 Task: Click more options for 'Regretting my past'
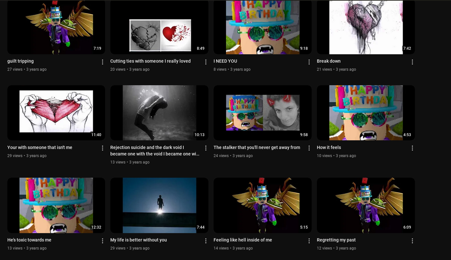412,241
